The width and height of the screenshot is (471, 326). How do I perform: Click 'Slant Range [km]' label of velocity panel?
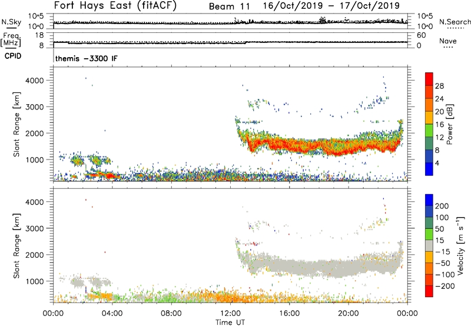pos(16,245)
